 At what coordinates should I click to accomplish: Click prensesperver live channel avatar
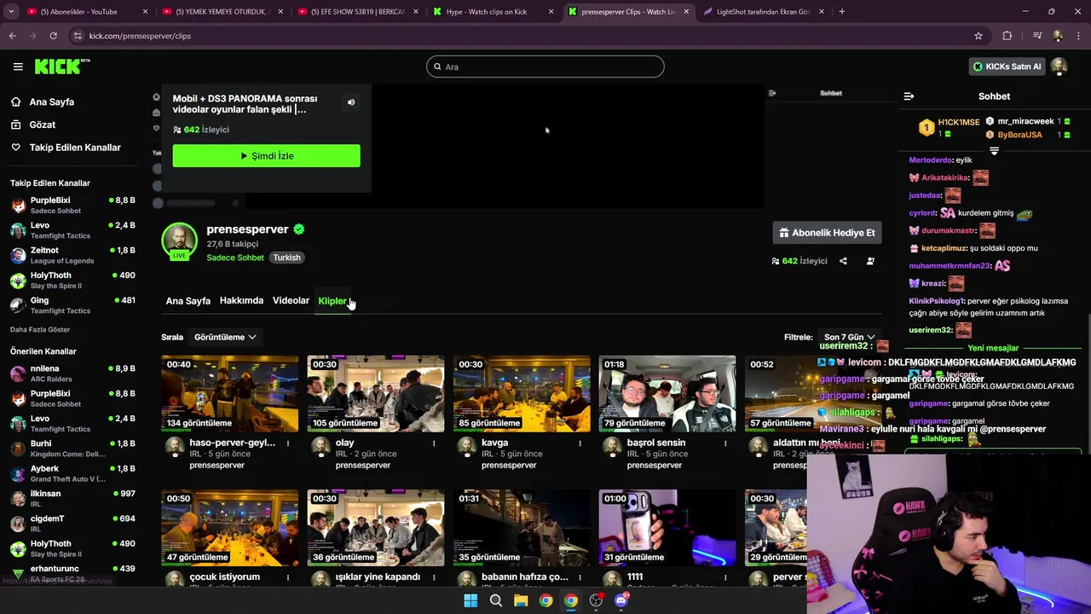[180, 241]
